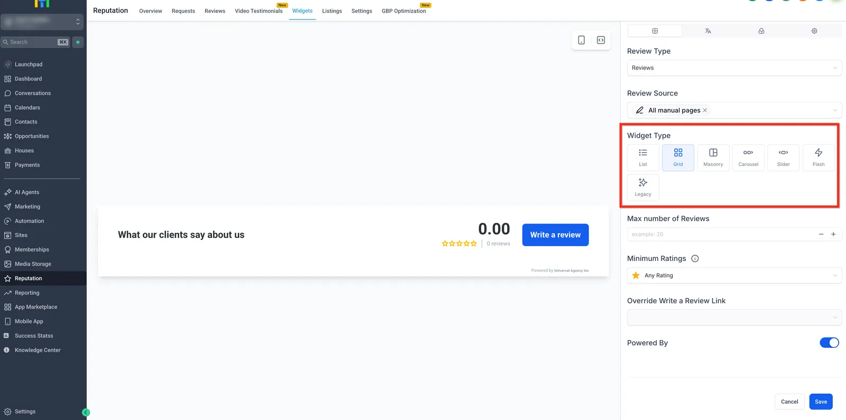Collapse the left sidebar
Viewport: 846px width, 420px height.
(86, 413)
